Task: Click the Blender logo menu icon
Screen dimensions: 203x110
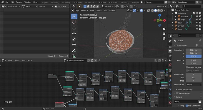Action: click(3, 2)
